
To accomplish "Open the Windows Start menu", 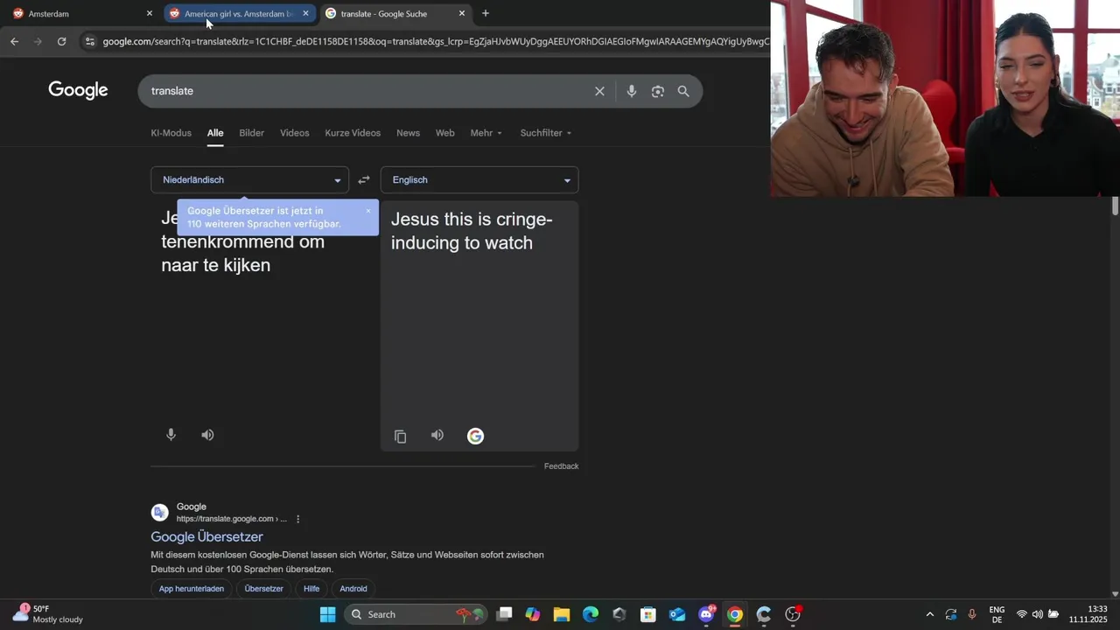I will (x=327, y=614).
